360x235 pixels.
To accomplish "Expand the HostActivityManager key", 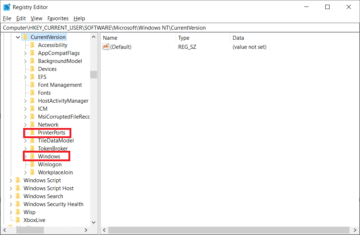I will click(25, 101).
